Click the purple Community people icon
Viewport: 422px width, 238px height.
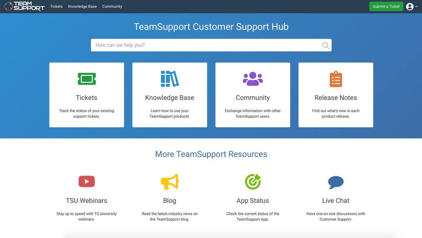(253, 78)
